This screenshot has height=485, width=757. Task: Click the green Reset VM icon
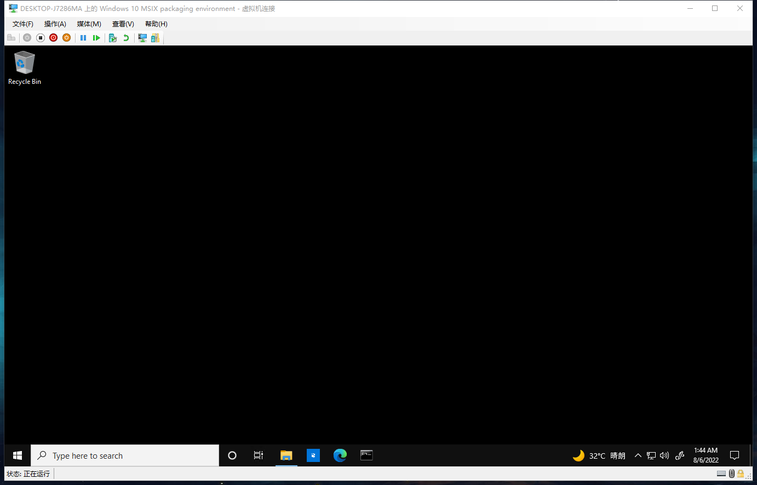click(x=96, y=38)
